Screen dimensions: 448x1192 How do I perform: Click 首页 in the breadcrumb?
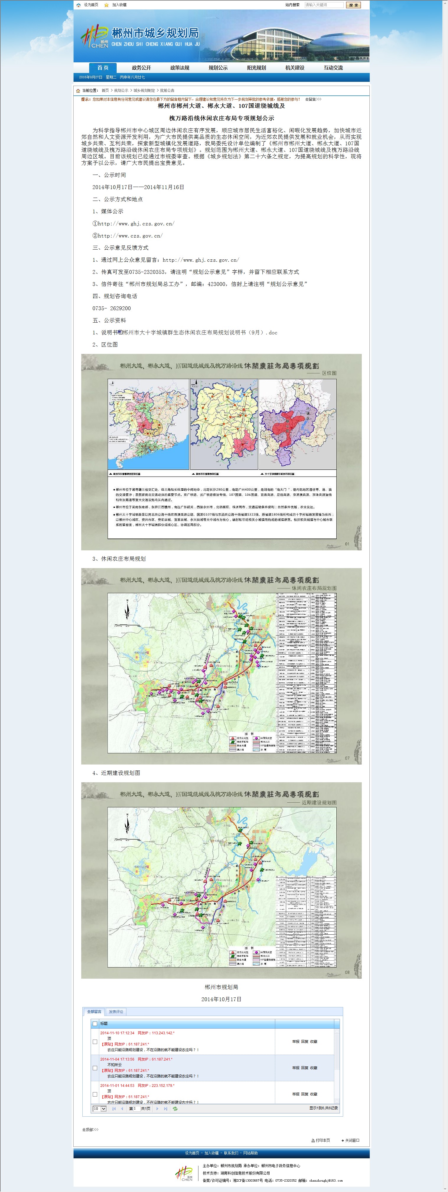click(105, 91)
